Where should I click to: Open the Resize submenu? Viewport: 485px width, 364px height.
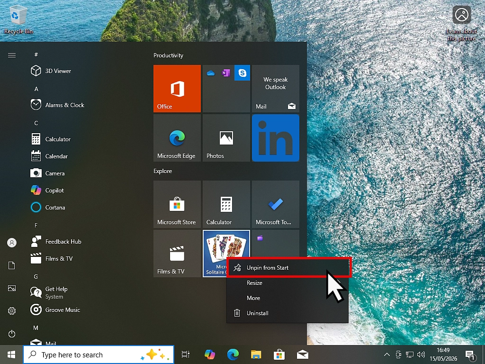coord(287,283)
